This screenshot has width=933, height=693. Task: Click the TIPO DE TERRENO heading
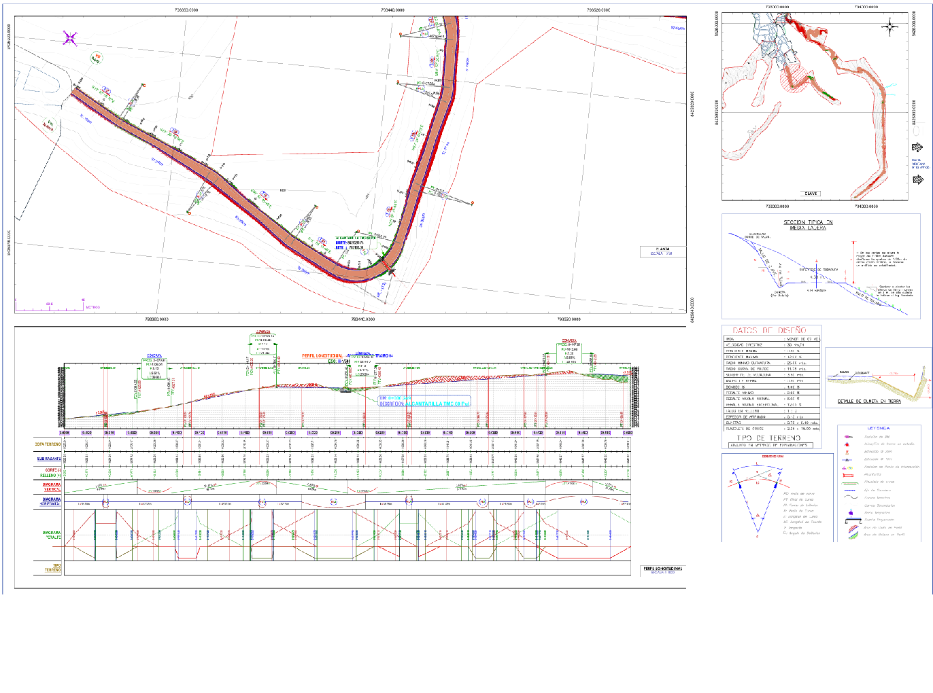coord(768,438)
